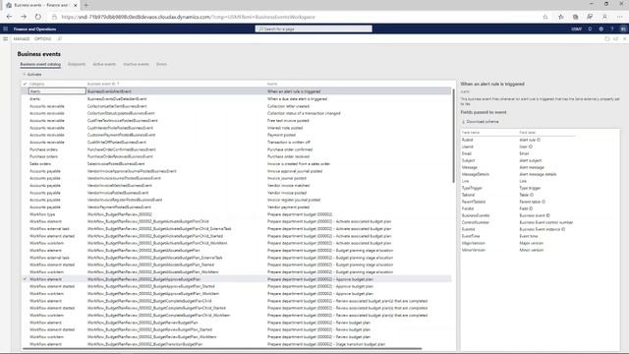Viewport: 629px width, 354px height.
Task: Close the Business events form with X
Action: 625,39
